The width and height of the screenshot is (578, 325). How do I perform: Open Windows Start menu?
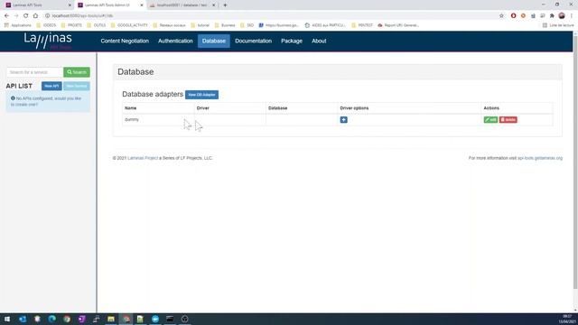tap(7, 319)
